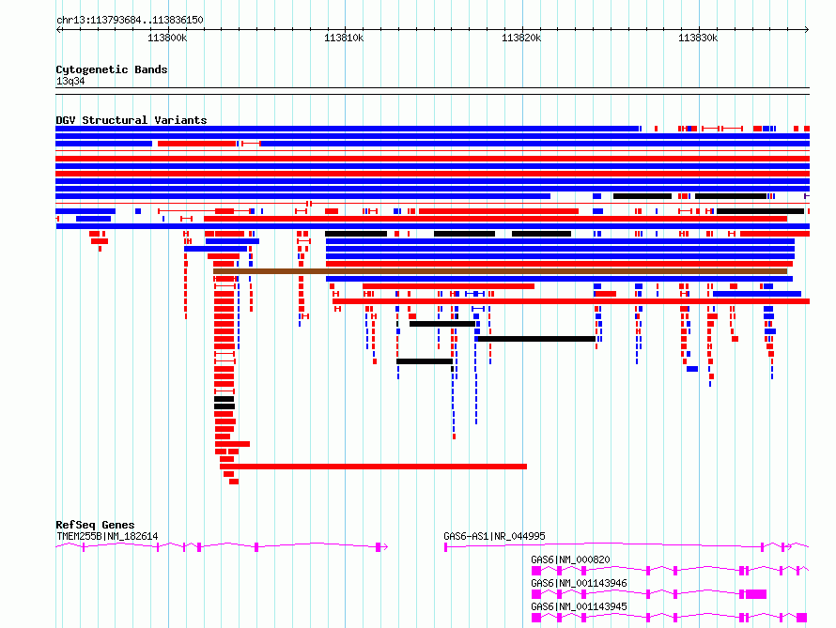Click the 13q34 cytogenetic band bar
The image size is (836, 628).
point(432,91)
